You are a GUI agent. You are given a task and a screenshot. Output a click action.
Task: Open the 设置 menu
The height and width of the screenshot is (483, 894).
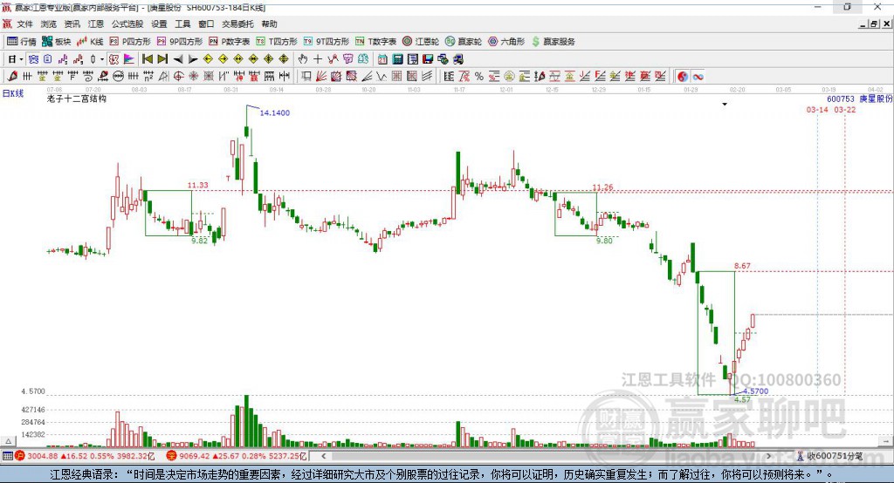159,24
